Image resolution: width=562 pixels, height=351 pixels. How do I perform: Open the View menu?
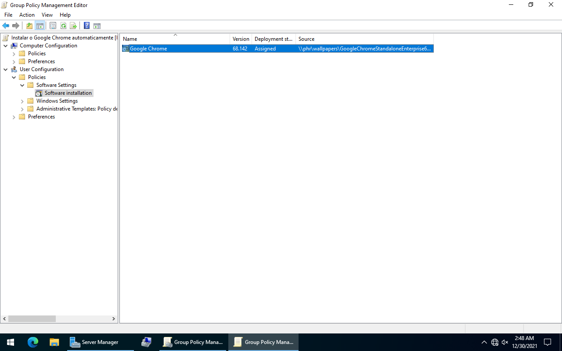pyautogui.click(x=47, y=15)
